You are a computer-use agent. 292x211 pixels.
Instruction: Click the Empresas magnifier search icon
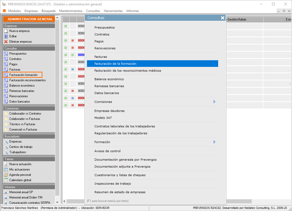6,142
